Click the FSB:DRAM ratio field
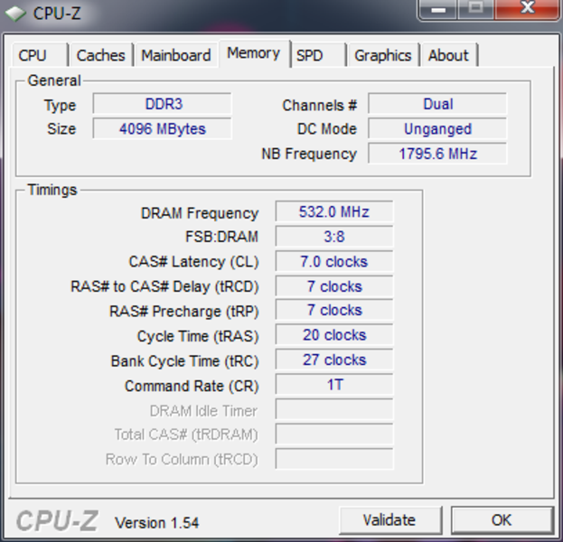Image resolution: width=563 pixels, height=542 pixels. click(333, 237)
